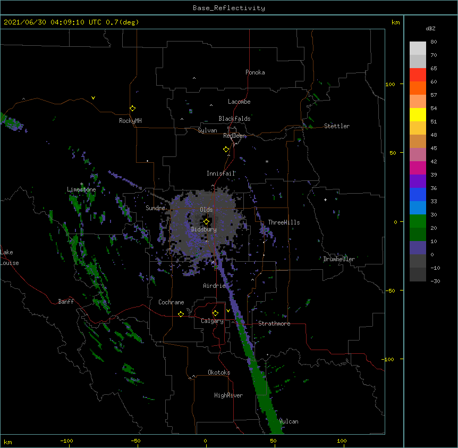Click the Lacombe city label
Viewport: 458px width, 448px height.
(239, 102)
